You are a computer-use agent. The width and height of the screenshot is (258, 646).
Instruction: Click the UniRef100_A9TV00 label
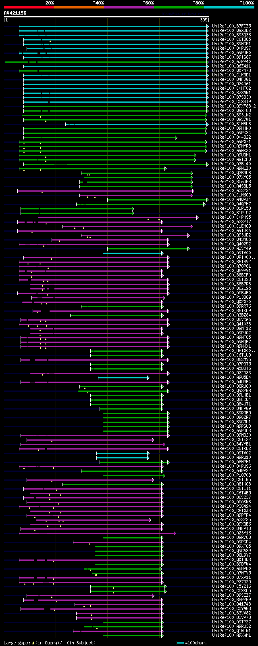coord(231,253)
